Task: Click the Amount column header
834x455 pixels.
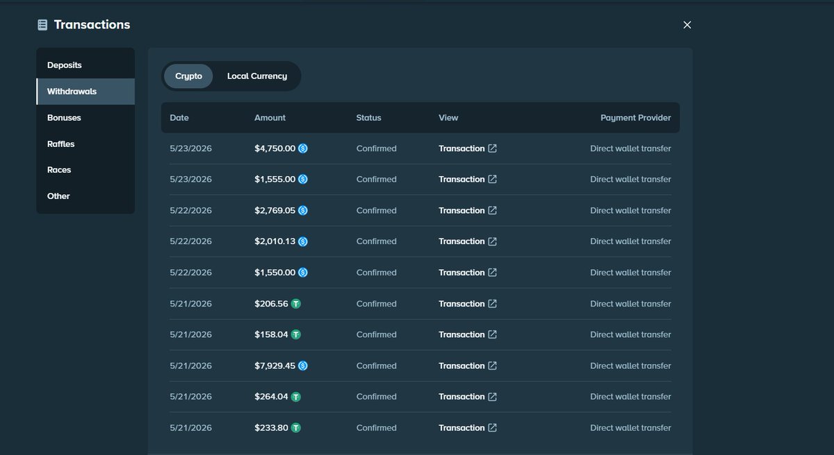Action: [x=270, y=118]
